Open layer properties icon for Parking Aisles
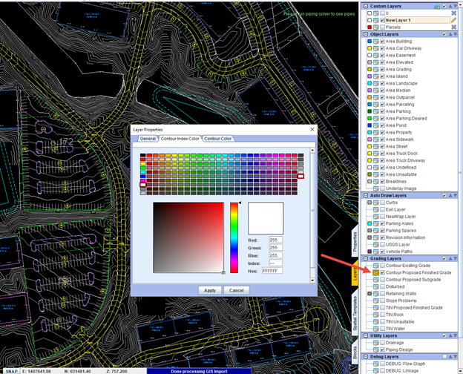 [375, 223]
